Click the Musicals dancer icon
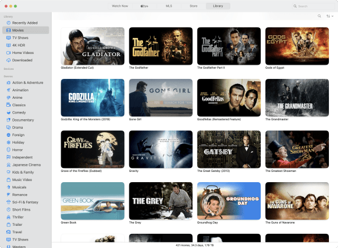The height and width of the screenshot is (248, 338). pos(9,187)
